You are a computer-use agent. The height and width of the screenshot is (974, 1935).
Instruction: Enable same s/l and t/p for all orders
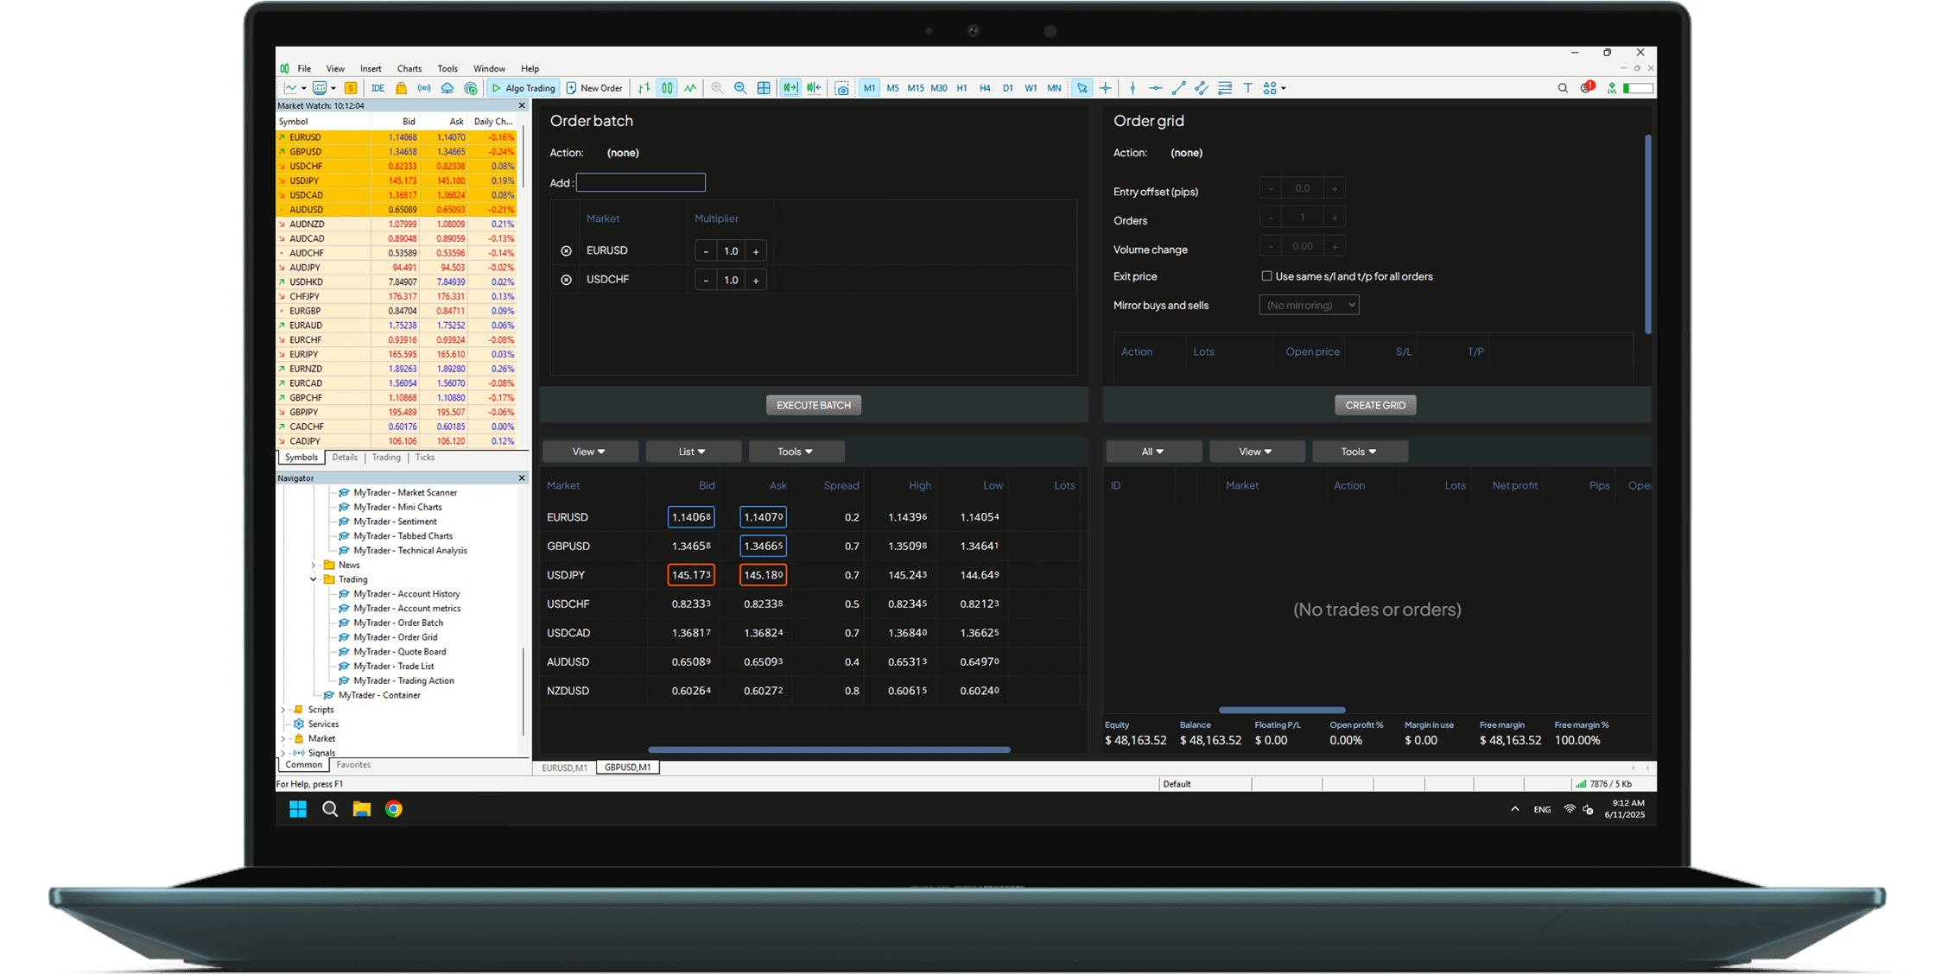point(1266,275)
